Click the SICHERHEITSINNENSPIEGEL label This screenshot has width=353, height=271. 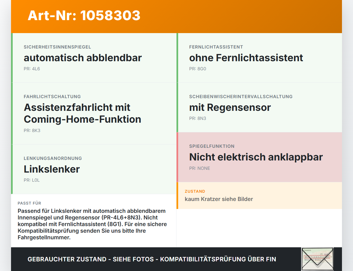(57, 47)
